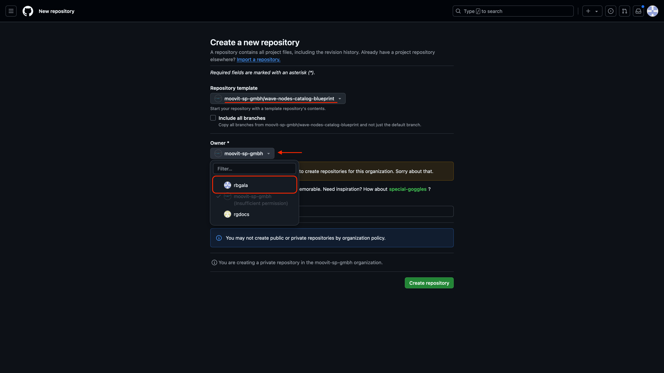Image resolution: width=664 pixels, height=373 pixels.
Task: Enable Include all branches checkbox
Action: click(213, 118)
